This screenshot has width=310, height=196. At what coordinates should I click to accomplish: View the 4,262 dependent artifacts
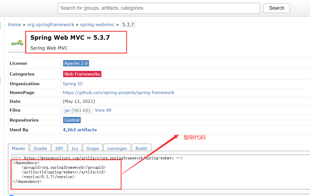click(80, 130)
